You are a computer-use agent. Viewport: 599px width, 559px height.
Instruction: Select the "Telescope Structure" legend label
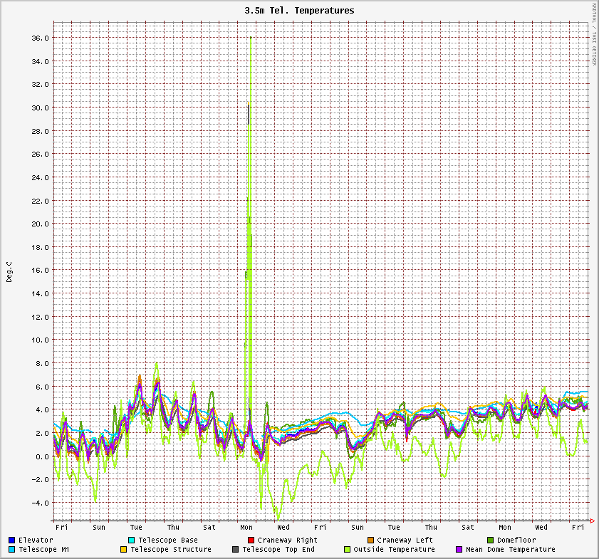(171, 550)
